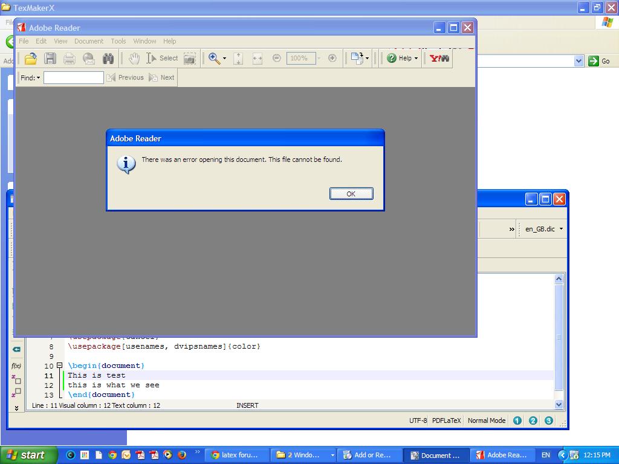Click the 100% zoom level field
The height and width of the screenshot is (464, 619).
coord(301,59)
